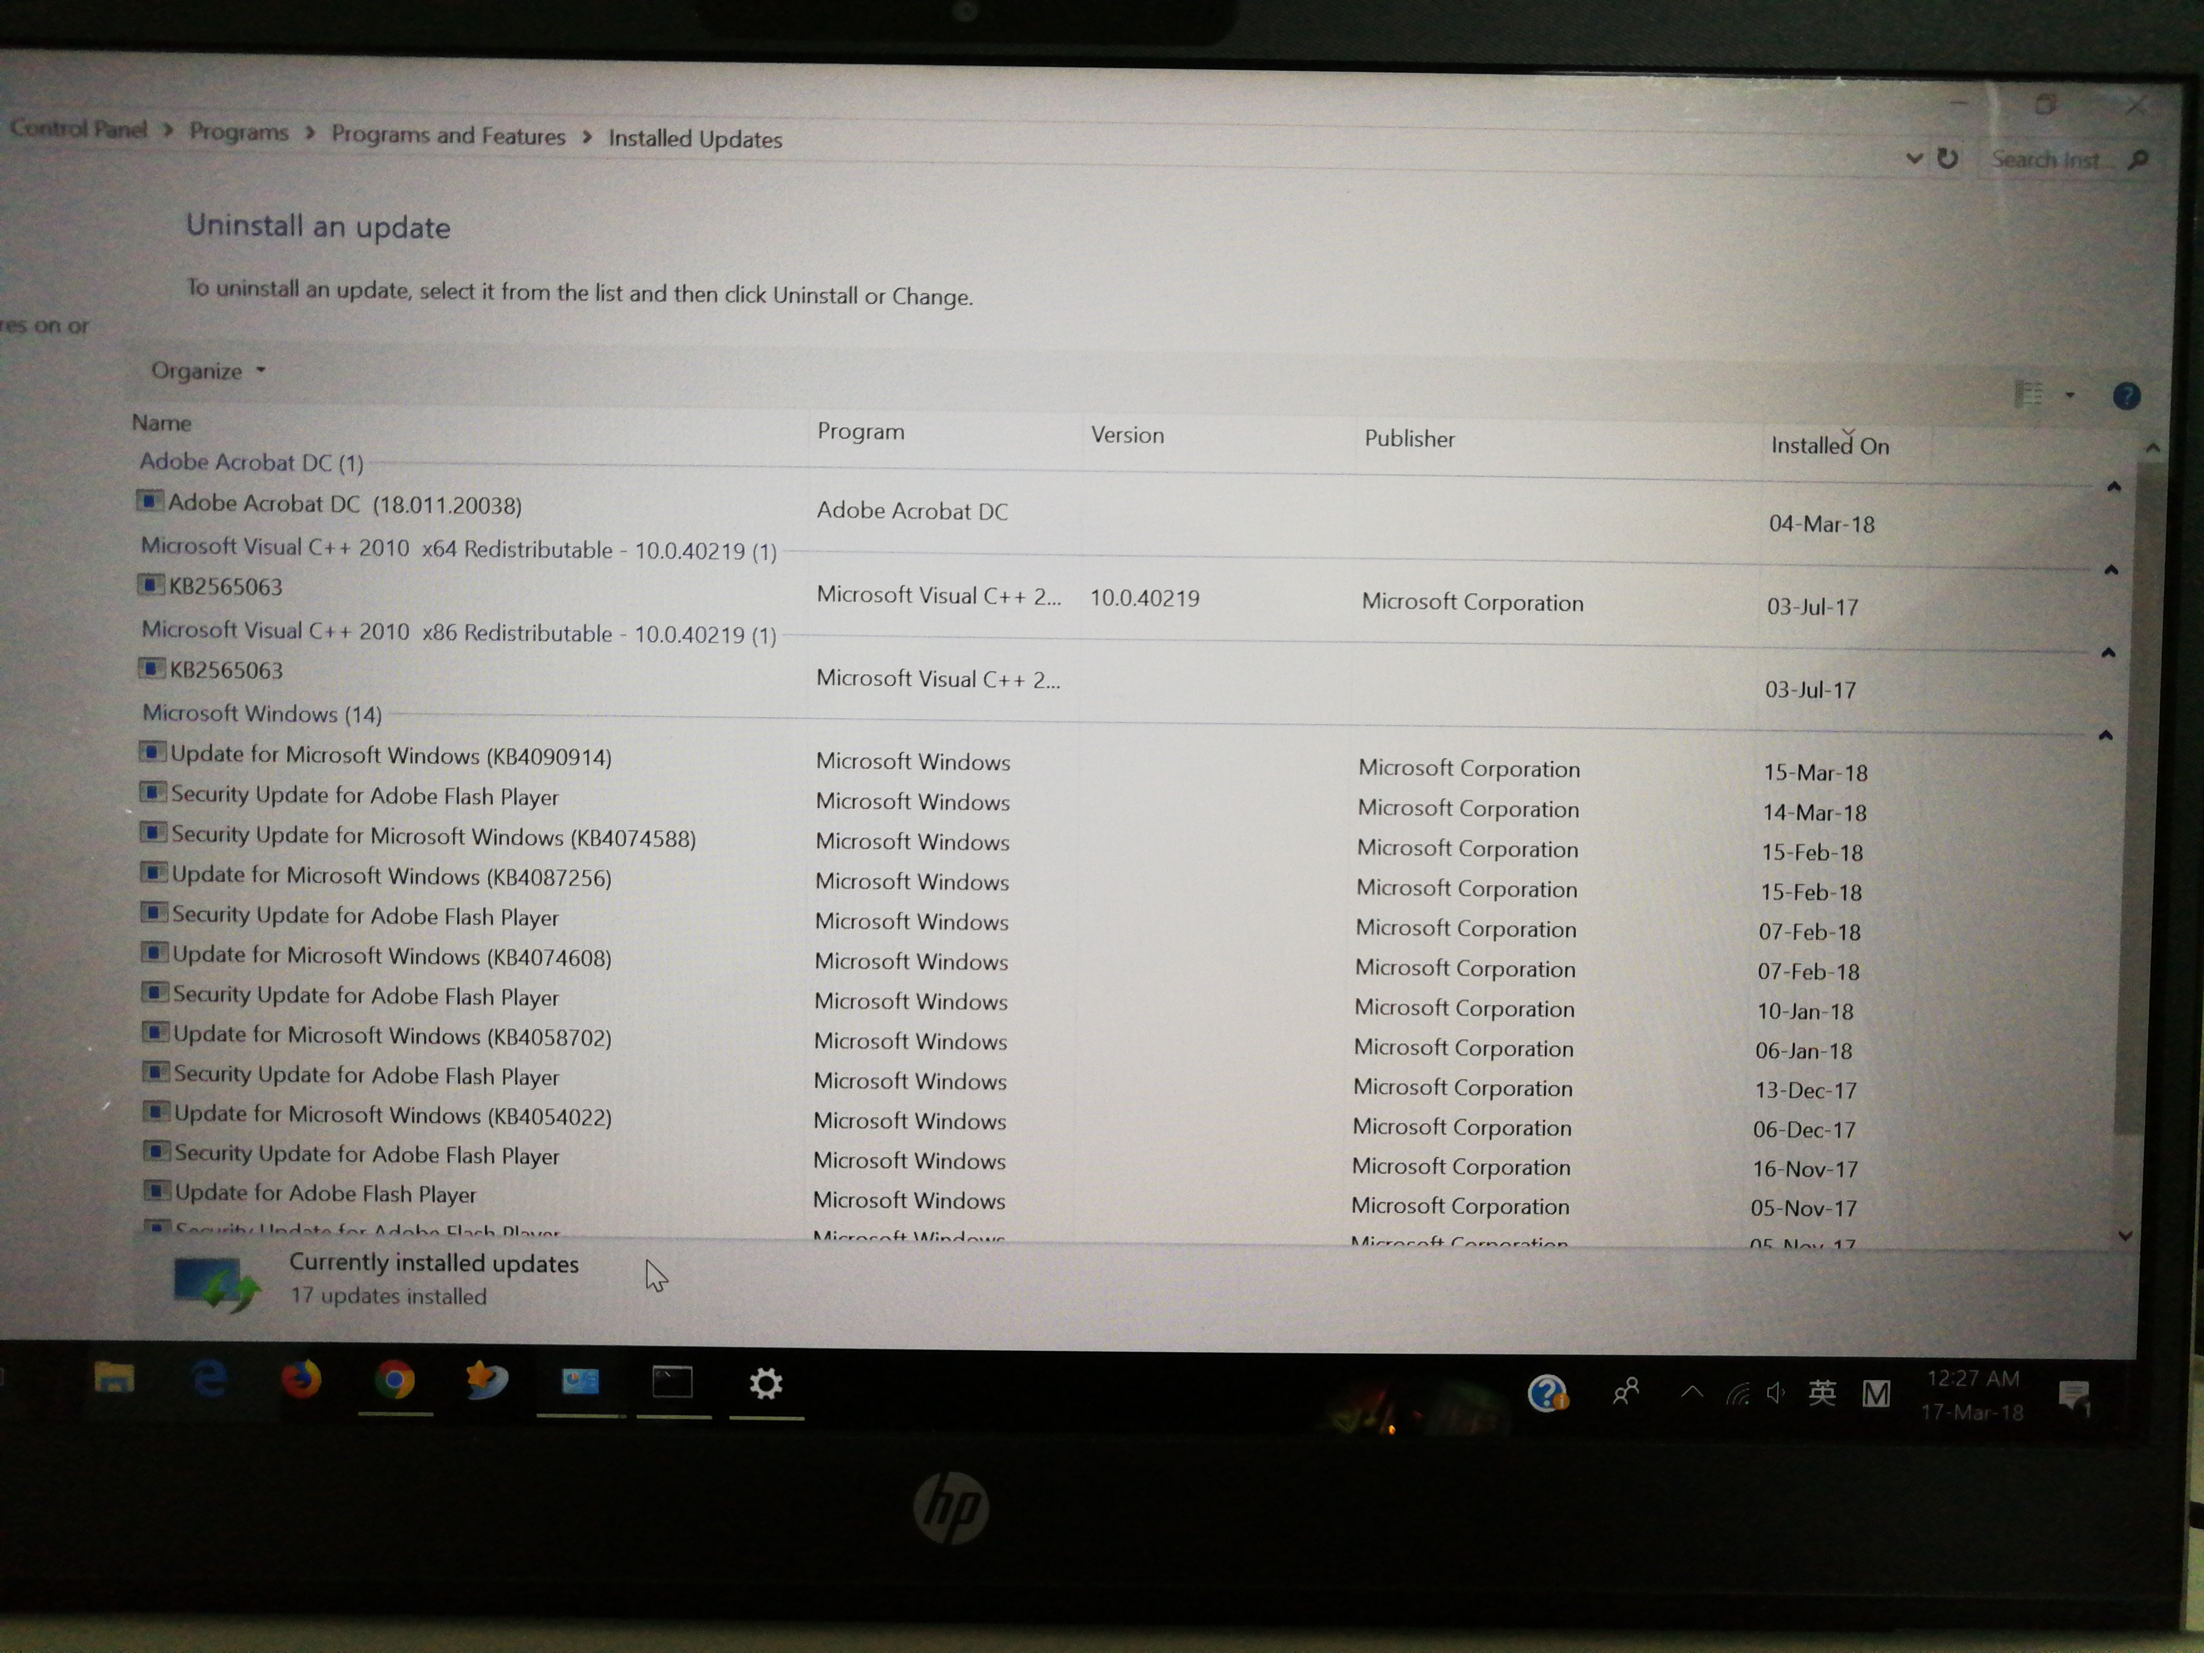
Task: Open the People icon in system tray
Action: point(1626,1392)
